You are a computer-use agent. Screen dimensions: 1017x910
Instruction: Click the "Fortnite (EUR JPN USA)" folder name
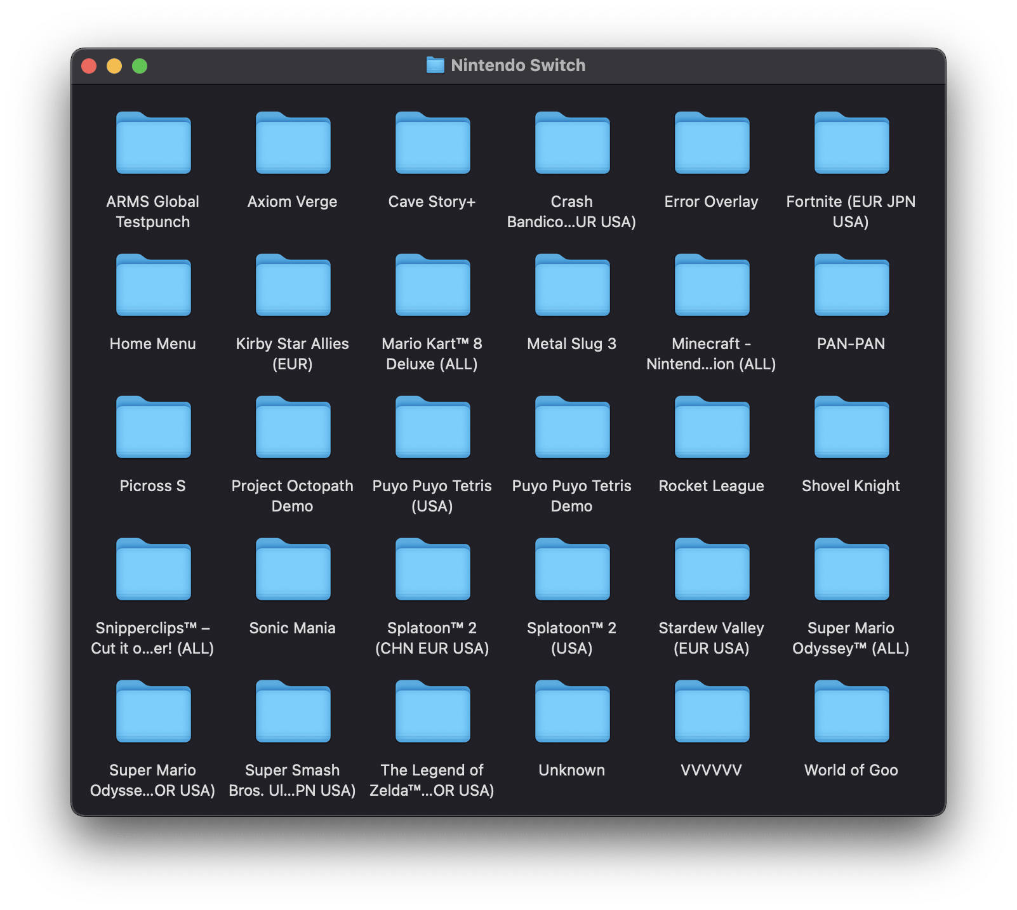coord(851,212)
